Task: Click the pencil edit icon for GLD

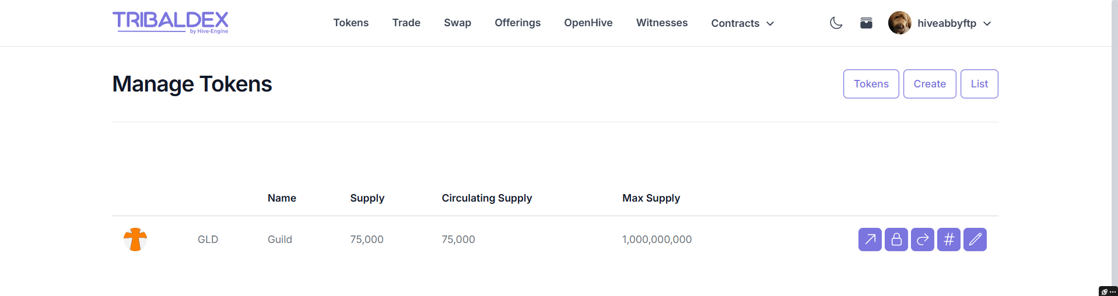Action: tap(975, 239)
